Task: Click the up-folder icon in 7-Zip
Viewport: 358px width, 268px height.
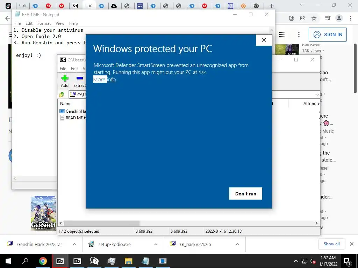Action: point(62,94)
